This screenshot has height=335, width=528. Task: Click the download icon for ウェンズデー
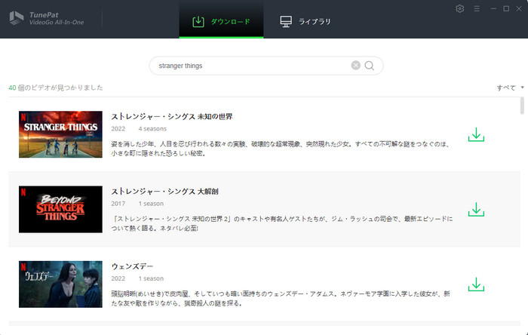coord(476,284)
